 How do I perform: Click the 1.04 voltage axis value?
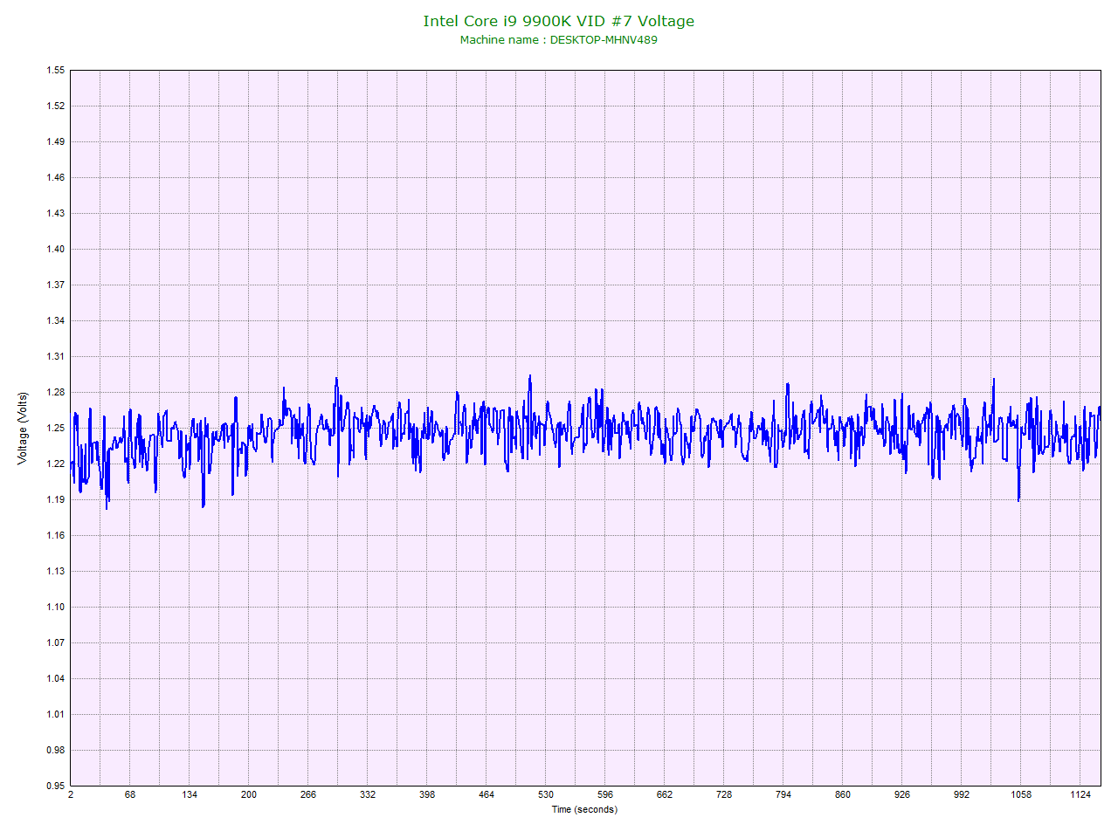point(56,679)
